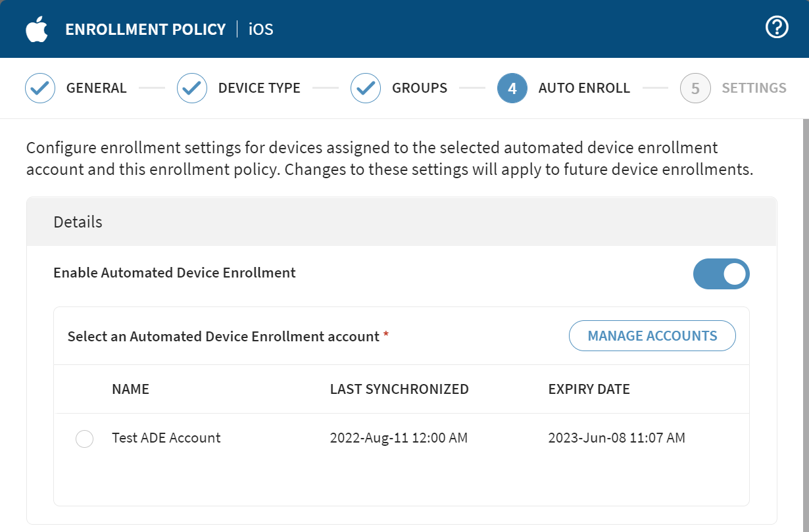The height and width of the screenshot is (532, 809).
Task: Click the MANAGE ACCOUNTS button
Action: click(652, 335)
